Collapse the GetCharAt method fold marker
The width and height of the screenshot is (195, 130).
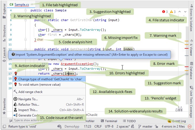(x=25, y=49)
